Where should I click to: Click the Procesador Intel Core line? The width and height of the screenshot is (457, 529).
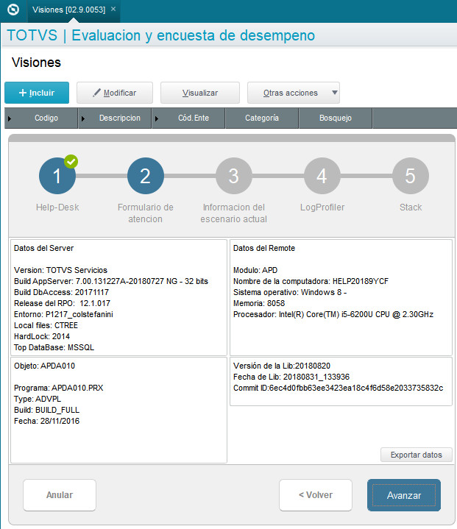[333, 314]
